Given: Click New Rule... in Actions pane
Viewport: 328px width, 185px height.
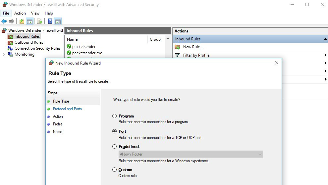Looking at the screenshot, I should point(193,47).
